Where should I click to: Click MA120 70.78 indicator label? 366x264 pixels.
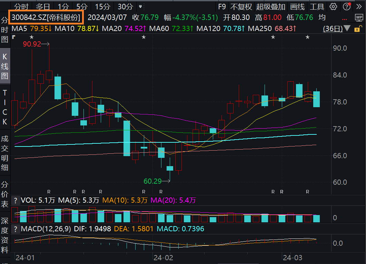click(x=221, y=29)
